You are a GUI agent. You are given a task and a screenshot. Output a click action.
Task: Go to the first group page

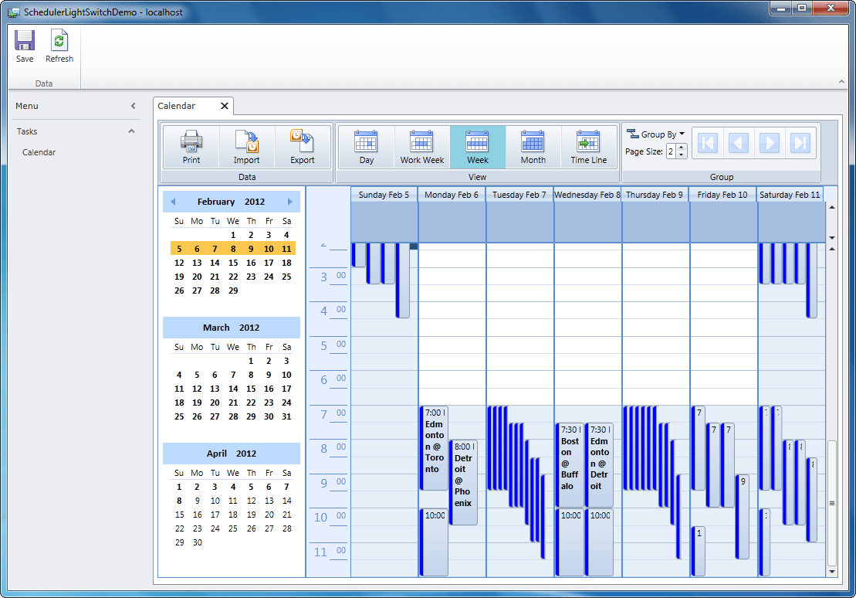708,143
